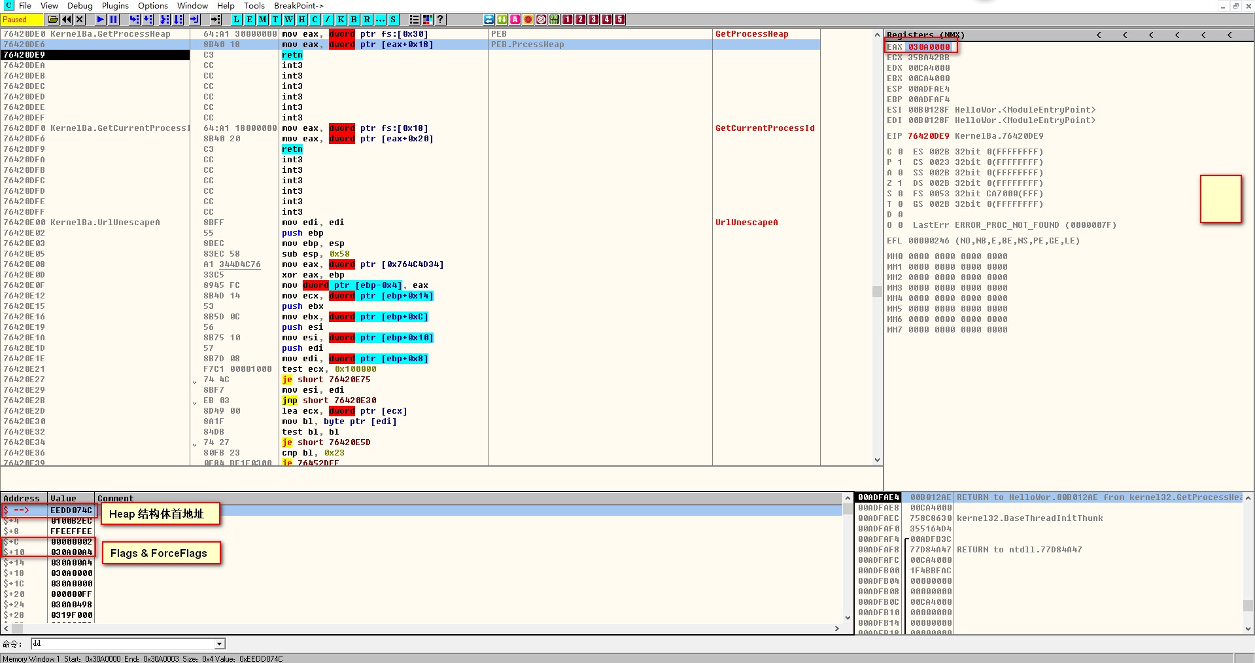Restart the program with the rewind icon

67,20
